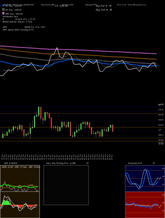Click the Stochastics & RSI panel title
Viewport: 165px width, 218px height.
tap(141, 163)
